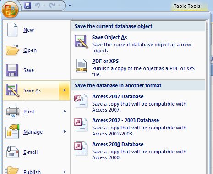The height and width of the screenshot is (174, 213).
Task: Click the Save floppy icon in Quick Access
Action: click(x=27, y=6)
